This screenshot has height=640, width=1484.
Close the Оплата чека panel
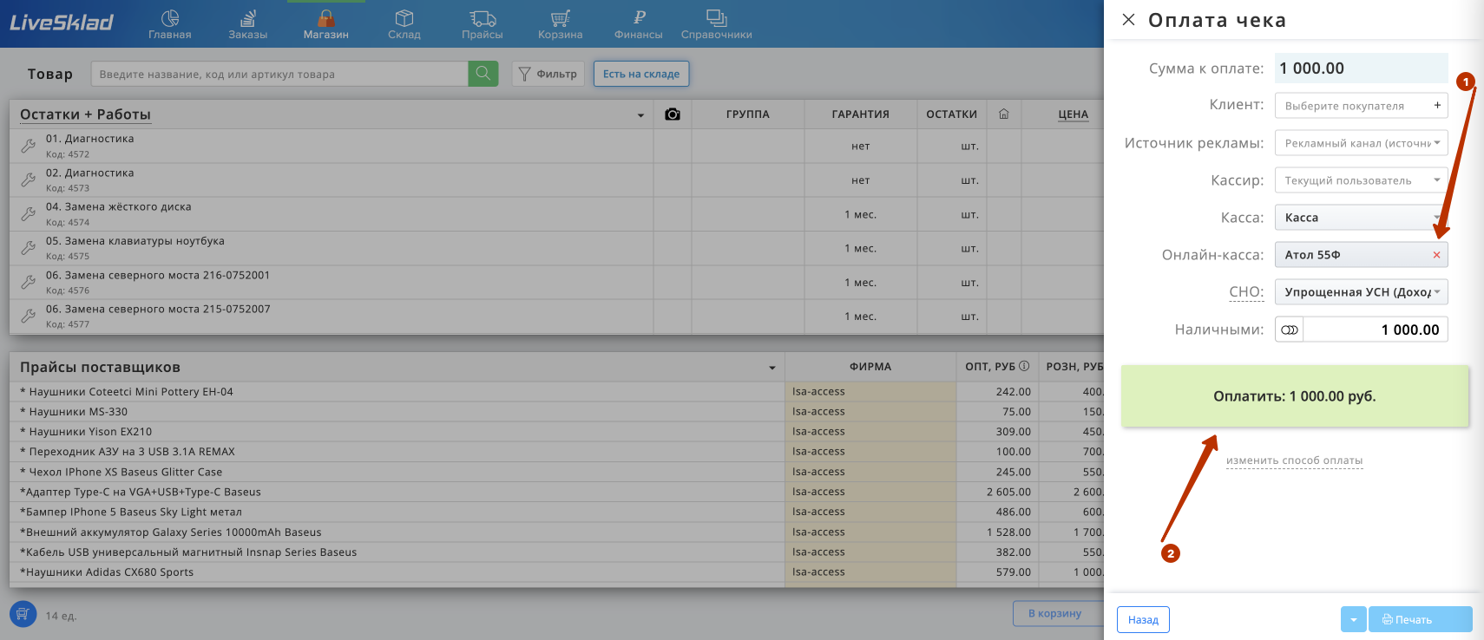[1128, 19]
